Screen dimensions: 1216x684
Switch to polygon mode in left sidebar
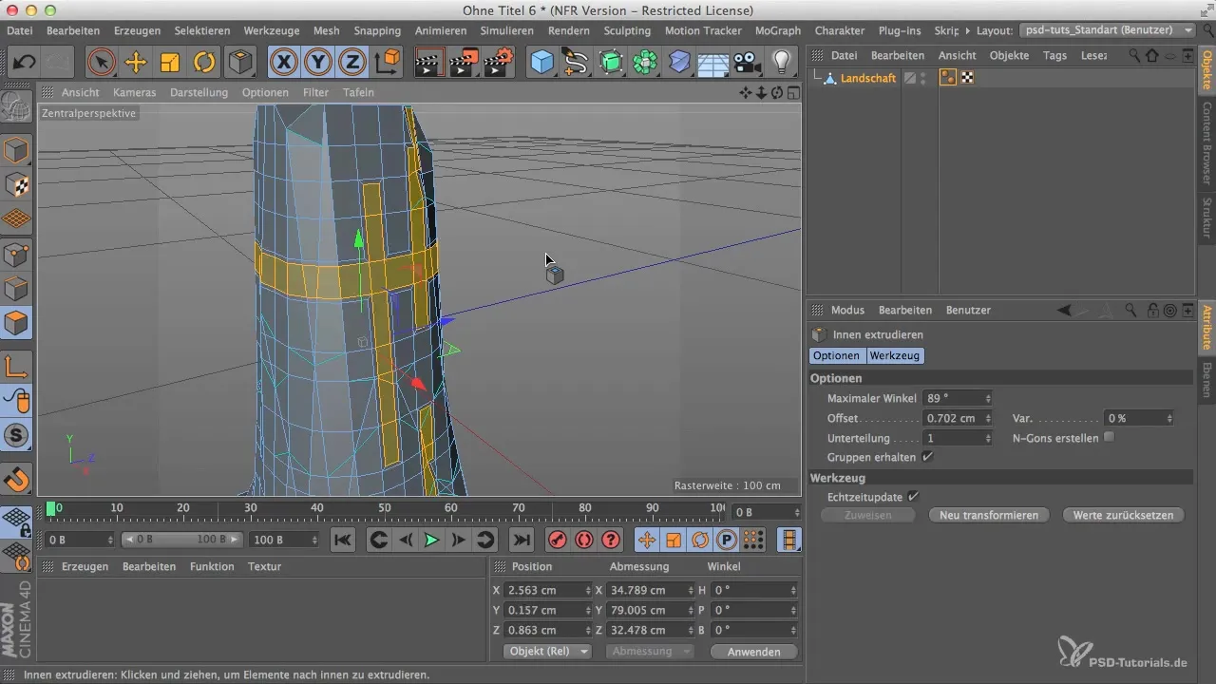tap(16, 324)
